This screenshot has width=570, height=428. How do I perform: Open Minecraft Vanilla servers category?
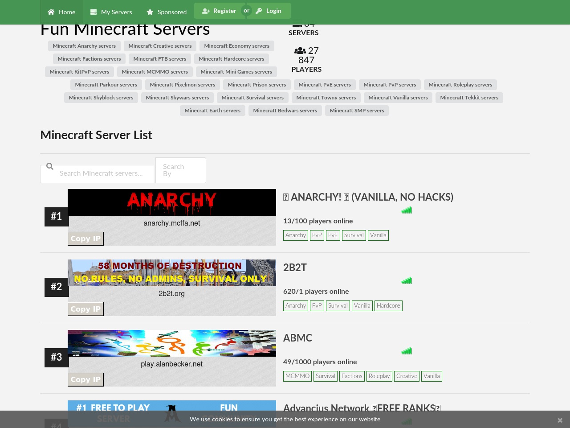398,98
